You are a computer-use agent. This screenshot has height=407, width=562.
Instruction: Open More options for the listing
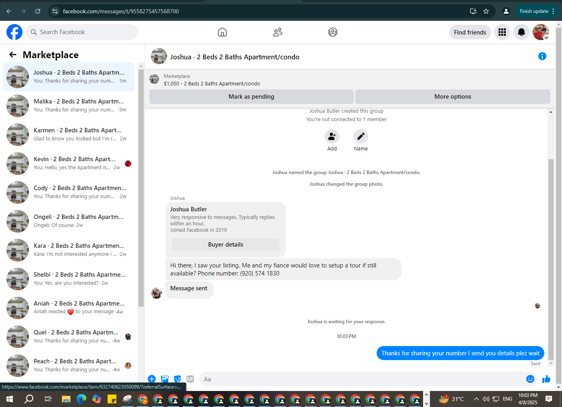coord(453,97)
